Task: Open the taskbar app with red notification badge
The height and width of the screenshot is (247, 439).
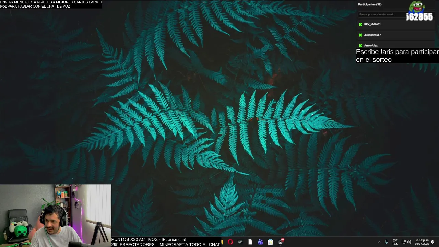Action: (281, 242)
